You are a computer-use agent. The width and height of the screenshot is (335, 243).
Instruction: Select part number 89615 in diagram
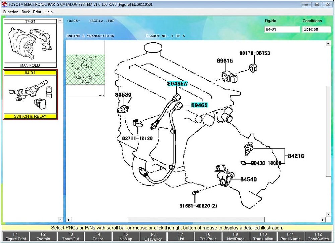point(225,61)
